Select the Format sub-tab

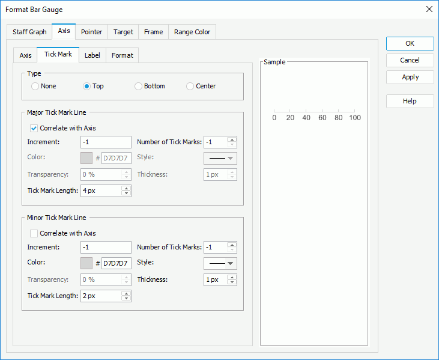coord(123,55)
